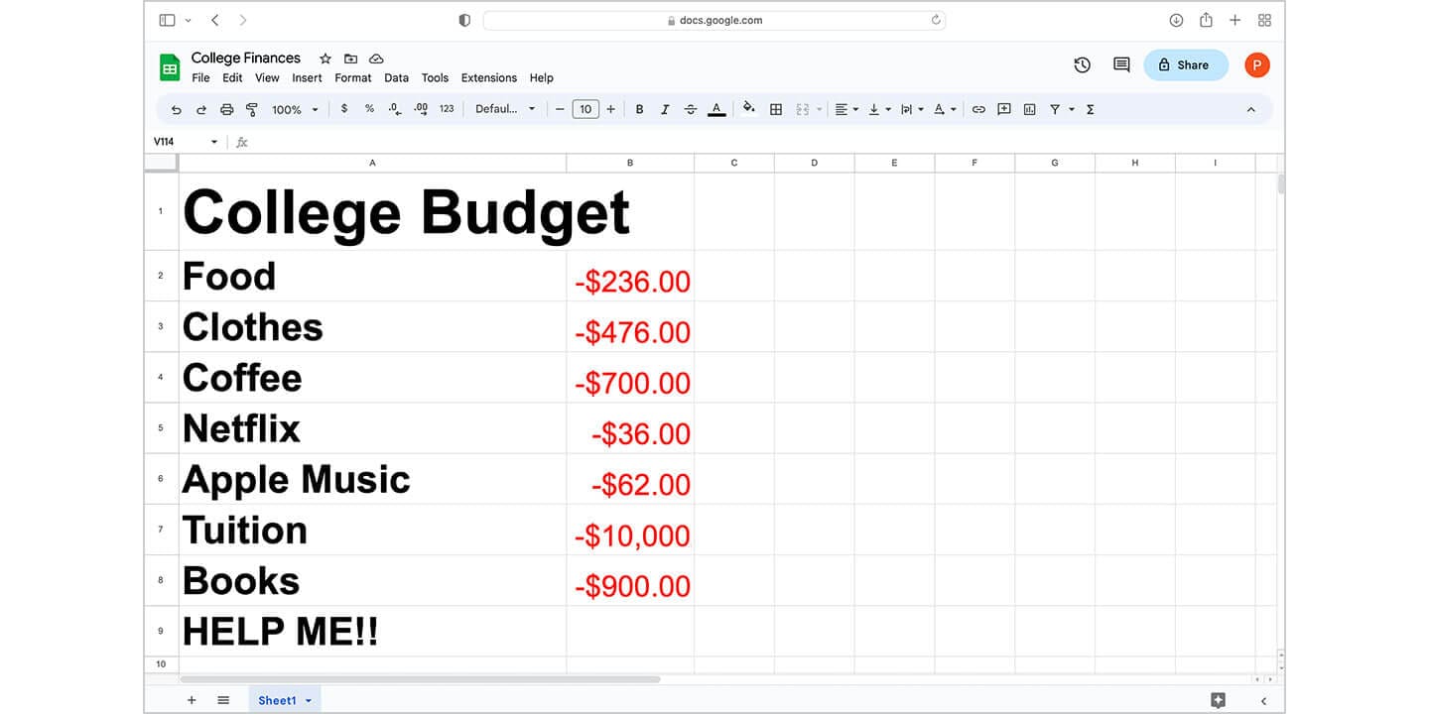Insert a link using chain icon
The width and height of the screenshot is (1429, 714).
pyautogui.click(x=978, y=110)
